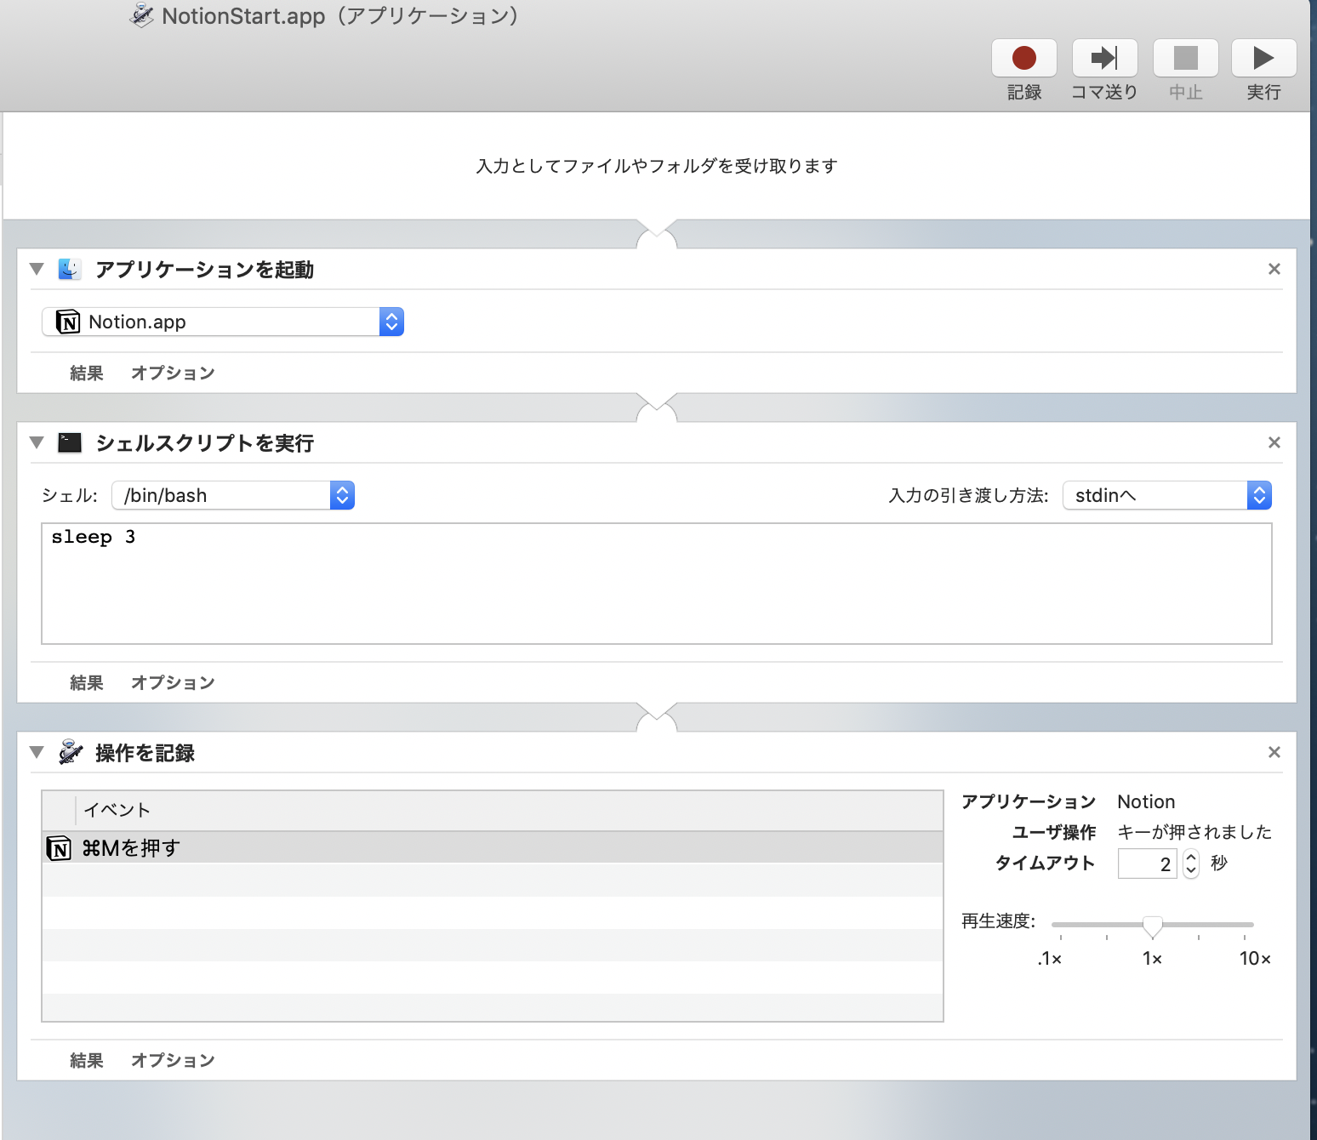1317x1140 pixels.
Task: Click the Stop (中止) toolbar button
Action: [x=1185, y=58]
